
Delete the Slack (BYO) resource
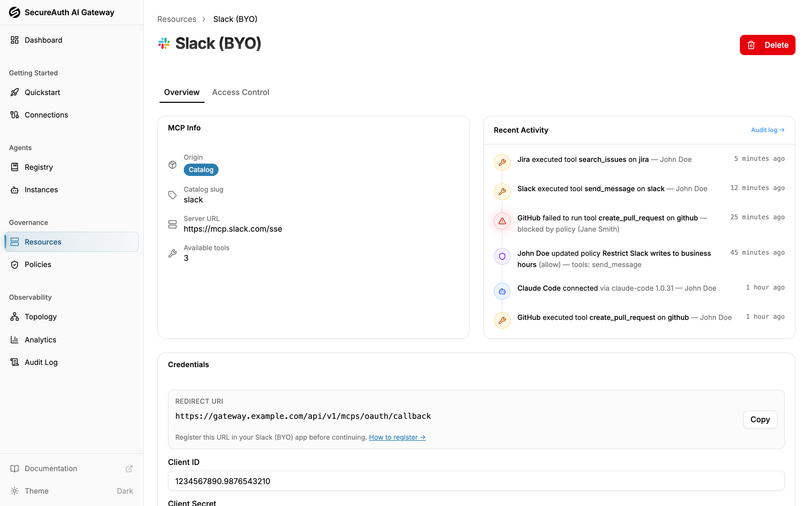(767, 45)
